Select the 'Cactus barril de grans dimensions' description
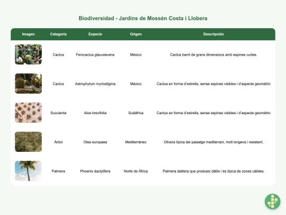 [x=213, y=55]
